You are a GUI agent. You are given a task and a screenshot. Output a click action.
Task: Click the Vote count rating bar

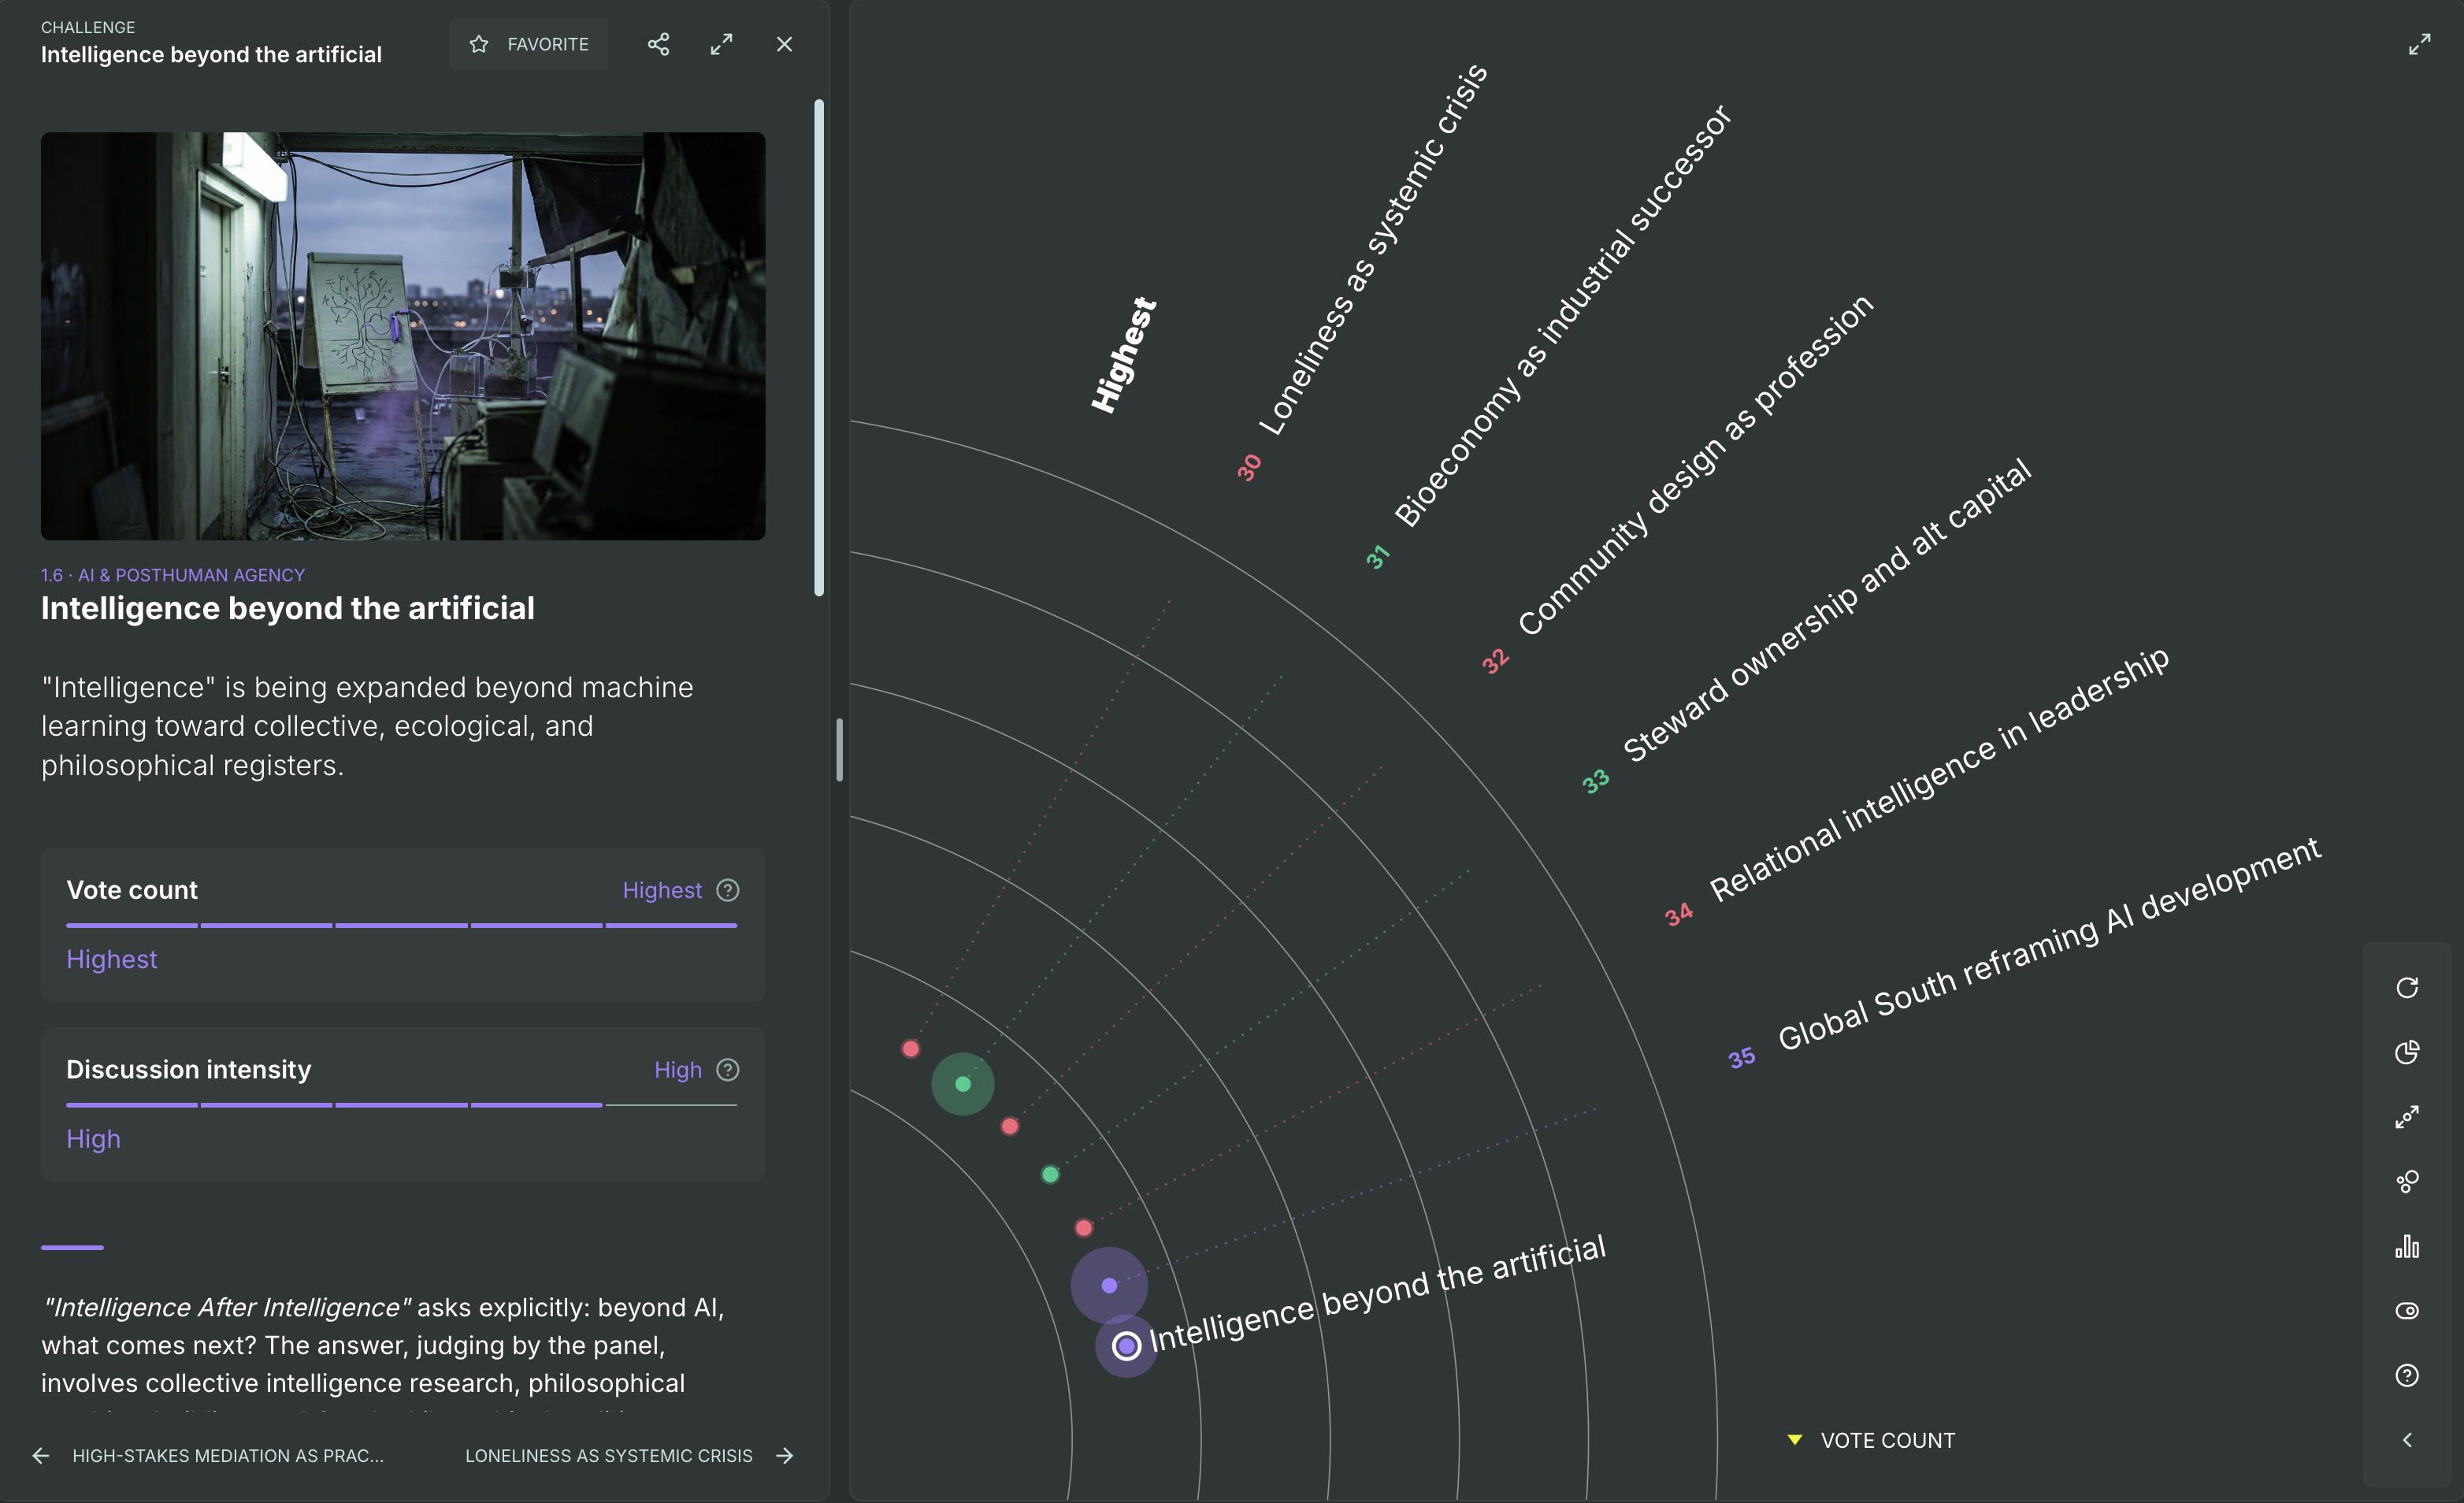click(402, 925)
